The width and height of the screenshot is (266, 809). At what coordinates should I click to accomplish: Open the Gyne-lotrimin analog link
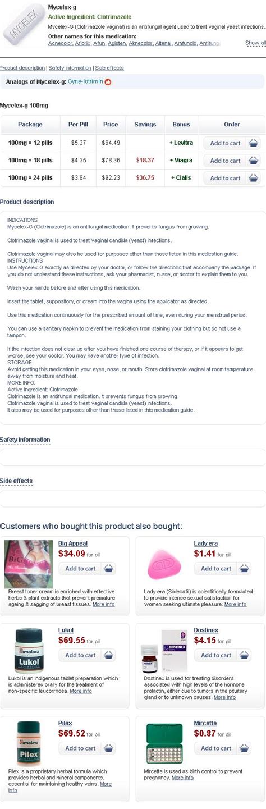pos(85,82)
